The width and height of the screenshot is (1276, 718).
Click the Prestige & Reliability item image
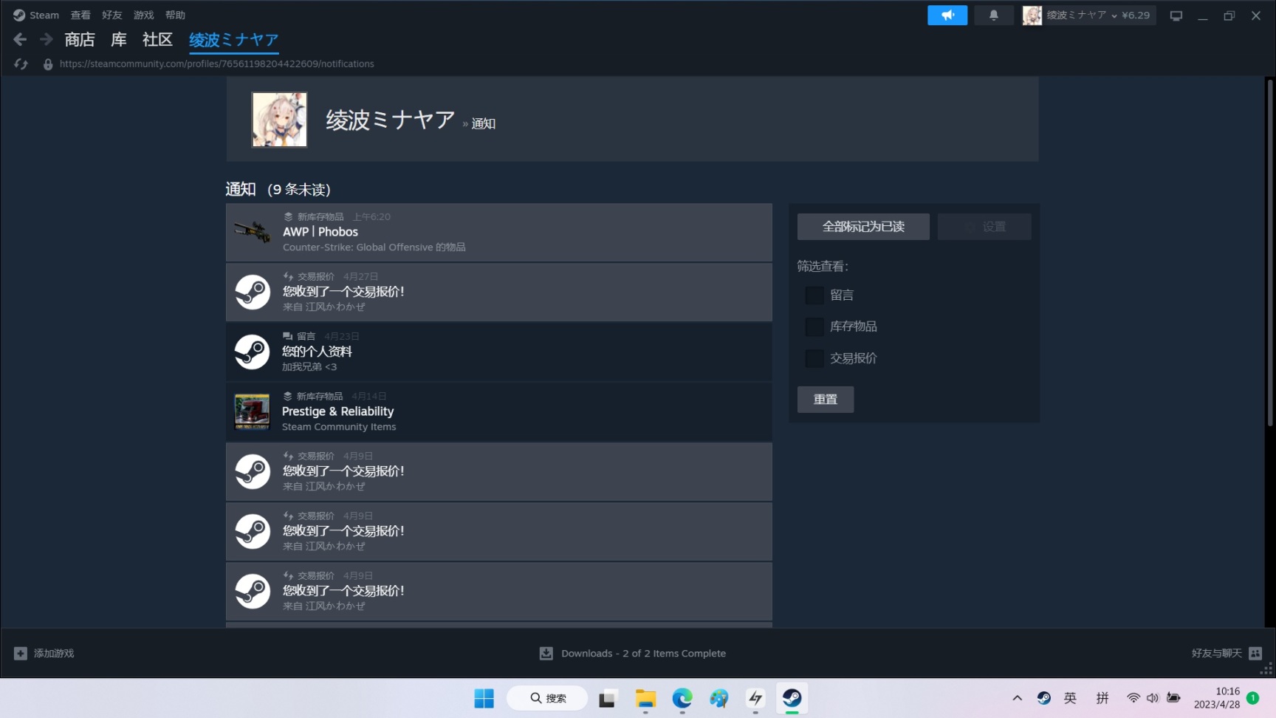[253, 411]
